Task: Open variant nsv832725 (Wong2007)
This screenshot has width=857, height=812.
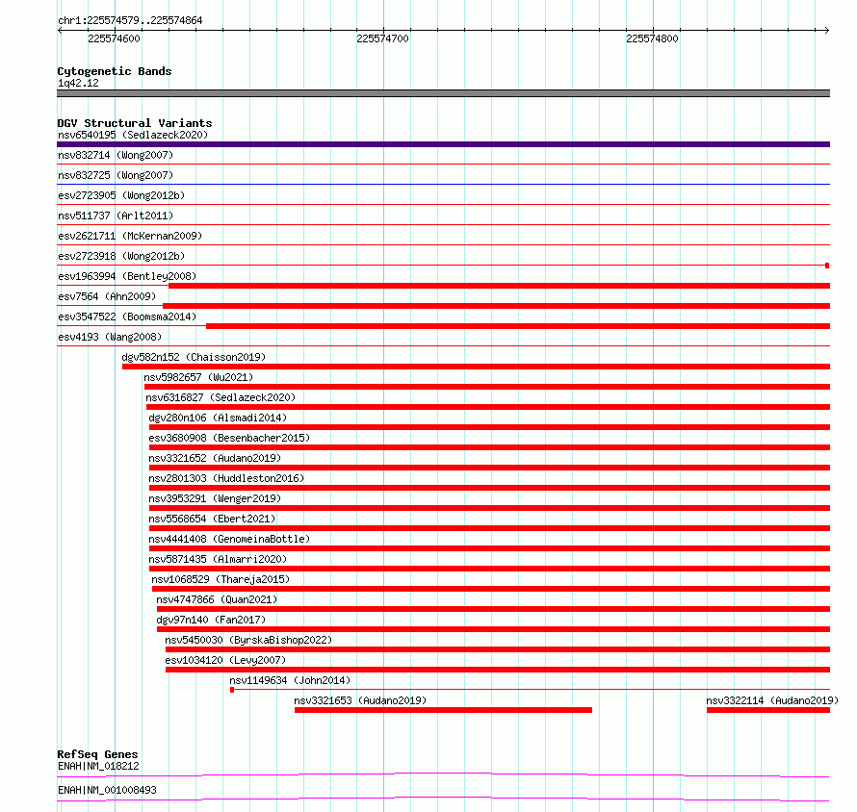Action: 116,175
